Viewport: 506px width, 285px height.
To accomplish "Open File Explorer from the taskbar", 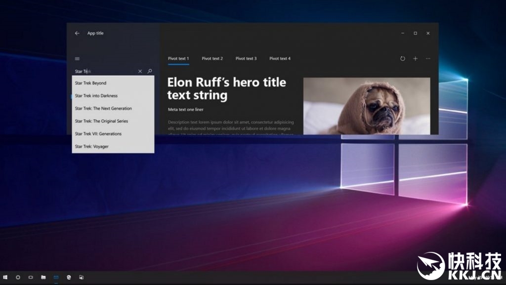I will [x=43, y=278].
